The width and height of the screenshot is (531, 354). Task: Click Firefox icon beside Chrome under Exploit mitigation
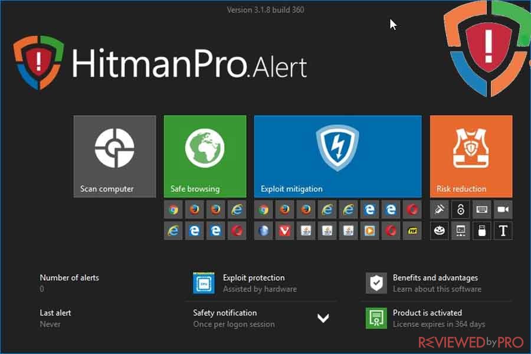pos(284,209)
